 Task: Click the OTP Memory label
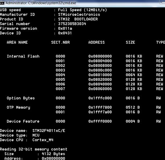click(18, 107)
